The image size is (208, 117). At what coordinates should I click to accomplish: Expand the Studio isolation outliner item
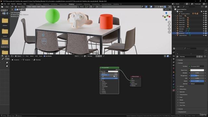(177, 14)
